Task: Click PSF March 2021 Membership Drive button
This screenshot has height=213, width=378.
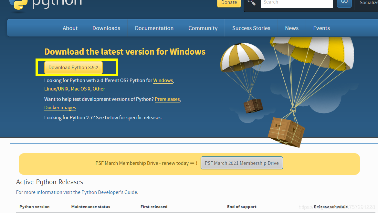Action: [x=242, y=163]
